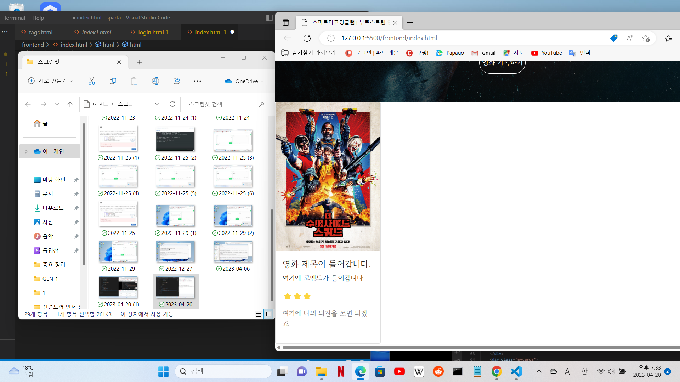Click the shopping tag icon in Edge address bar
This screenshot has width=680, height=382.
[614, 38]
